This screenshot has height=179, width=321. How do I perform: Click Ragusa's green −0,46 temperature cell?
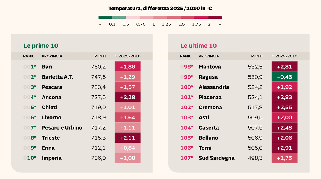point(284,77)
